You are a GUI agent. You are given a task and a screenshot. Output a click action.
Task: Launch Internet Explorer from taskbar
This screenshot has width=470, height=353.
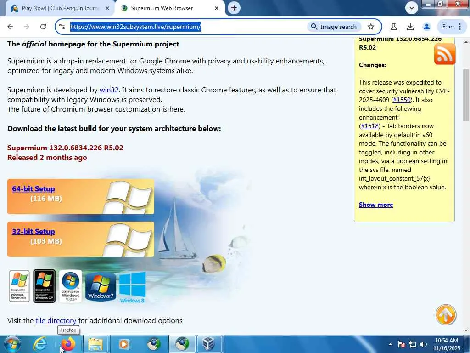click(39, 344)
